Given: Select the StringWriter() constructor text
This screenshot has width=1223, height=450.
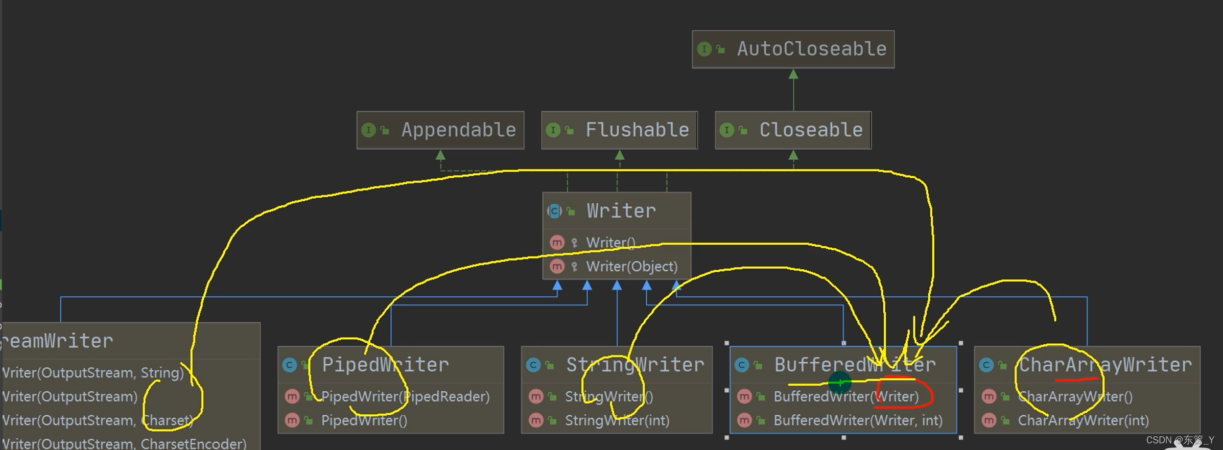Looking at the screenshot, I should pyautogui.click(x=609, y=396).
